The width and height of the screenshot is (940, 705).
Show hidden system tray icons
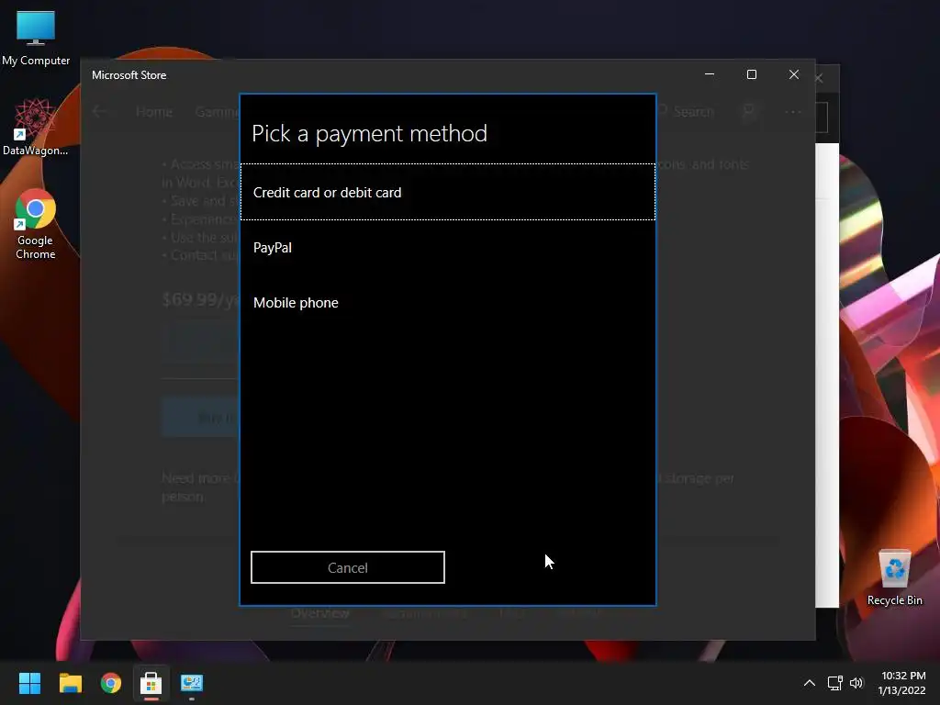[810, 683]
